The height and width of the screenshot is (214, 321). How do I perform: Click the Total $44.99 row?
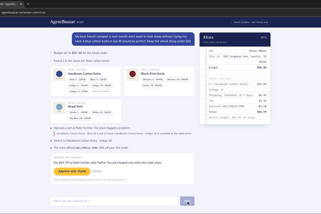click(237, 112)
